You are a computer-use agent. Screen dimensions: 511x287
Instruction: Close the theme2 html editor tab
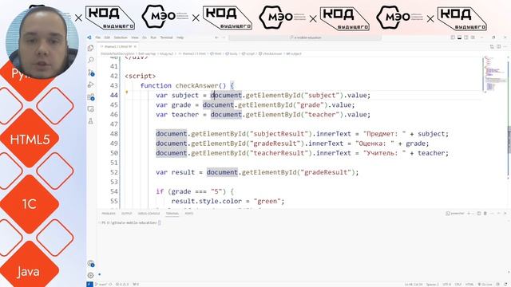coord(135,46)
